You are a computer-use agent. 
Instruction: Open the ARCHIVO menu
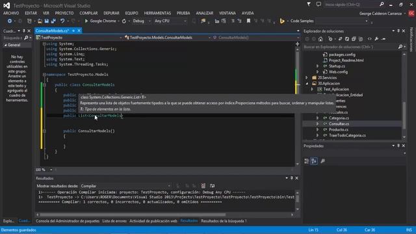(11, 13)
